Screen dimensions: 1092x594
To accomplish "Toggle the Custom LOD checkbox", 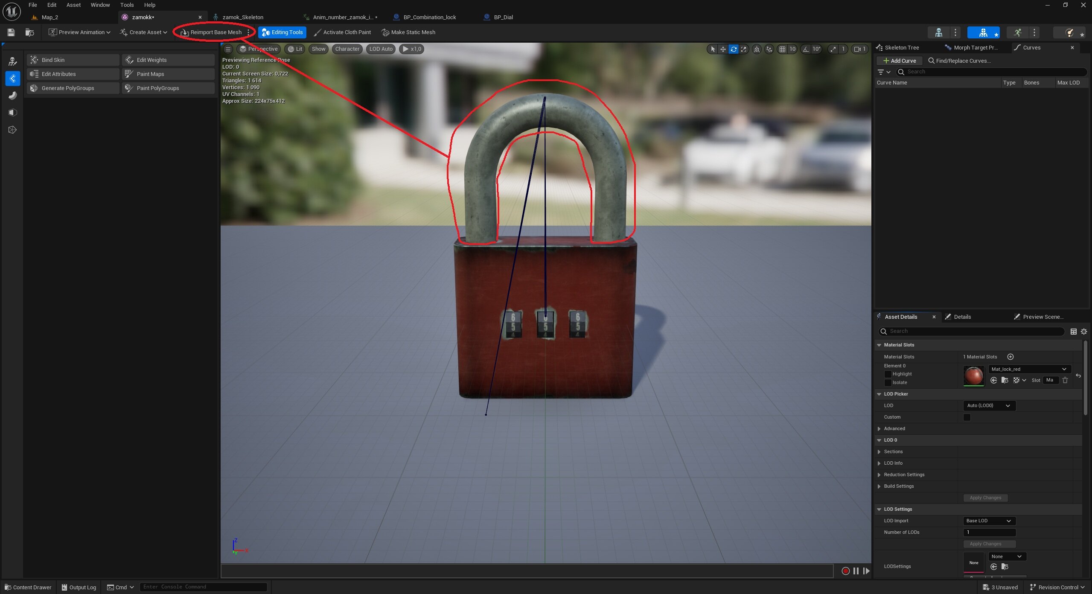I will tap(967, 417).
